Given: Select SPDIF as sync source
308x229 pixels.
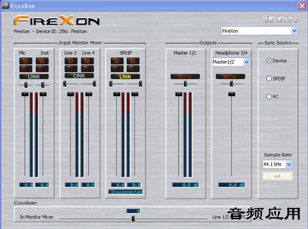Looking at the screenshot, I should coord(269,79).
